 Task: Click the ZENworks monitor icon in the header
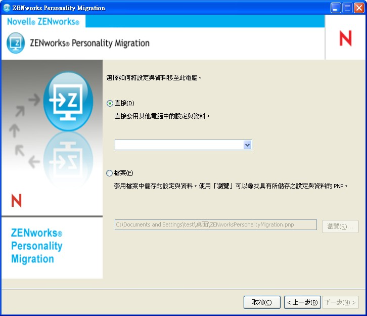point(16,43)
